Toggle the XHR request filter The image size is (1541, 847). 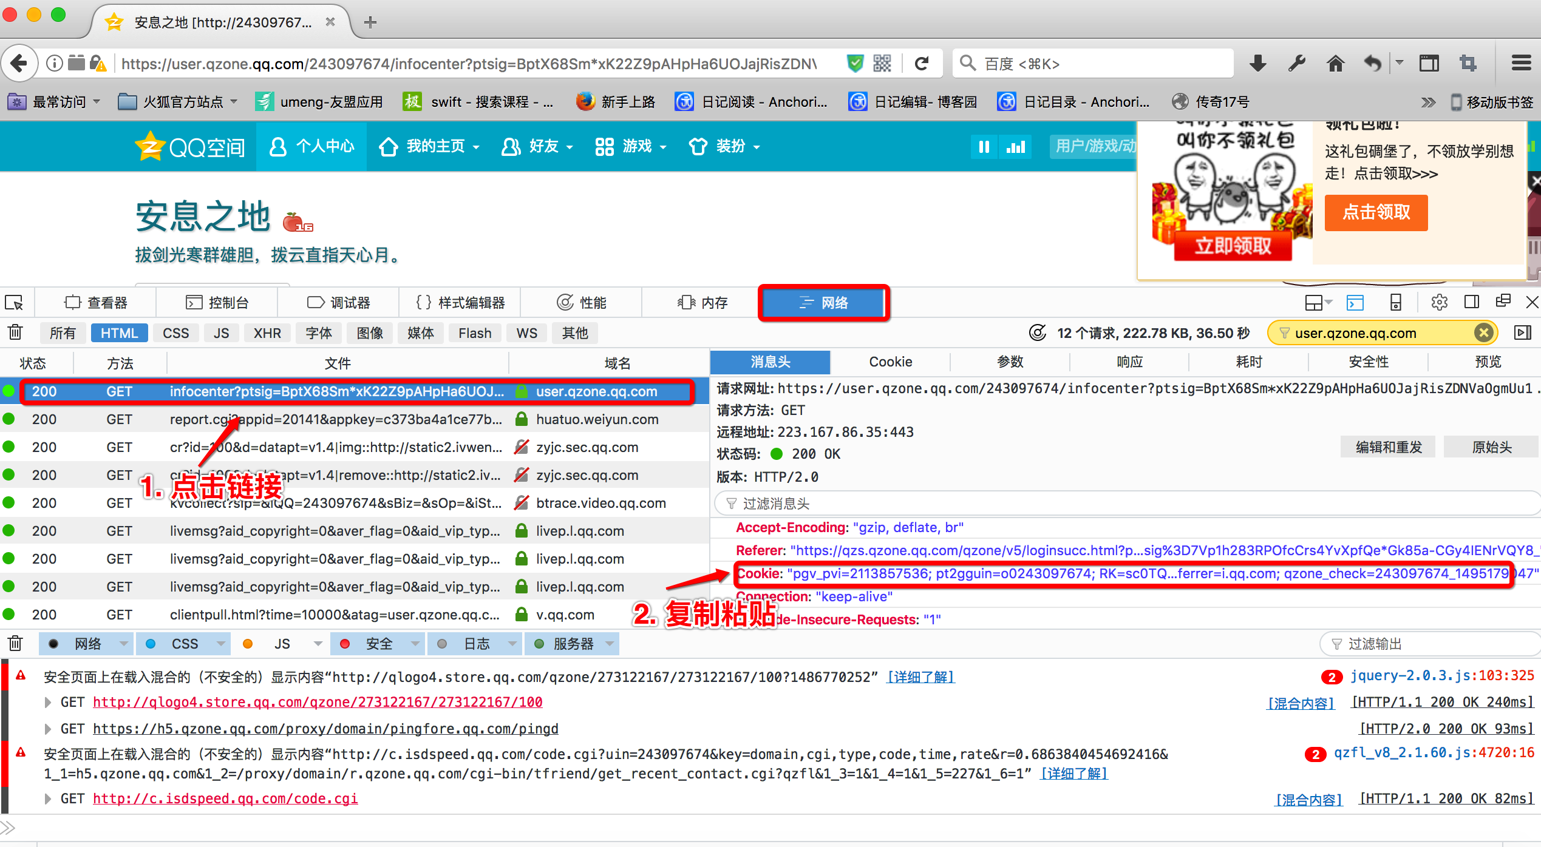(267, 333)
